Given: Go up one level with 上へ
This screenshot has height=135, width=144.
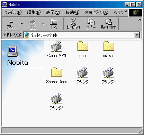Looking at the screenshot, I should 54,24.
